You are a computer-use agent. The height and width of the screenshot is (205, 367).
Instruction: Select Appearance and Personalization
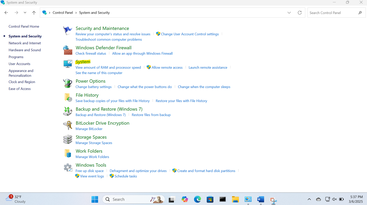(x=21, y=73)
